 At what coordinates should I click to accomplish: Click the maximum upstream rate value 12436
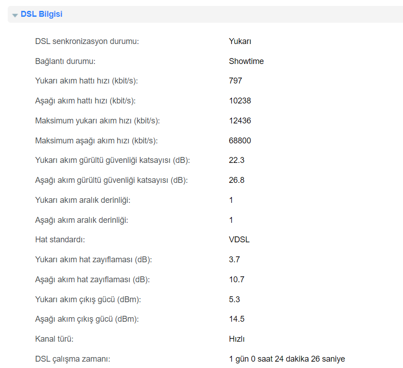coord(240,121)
